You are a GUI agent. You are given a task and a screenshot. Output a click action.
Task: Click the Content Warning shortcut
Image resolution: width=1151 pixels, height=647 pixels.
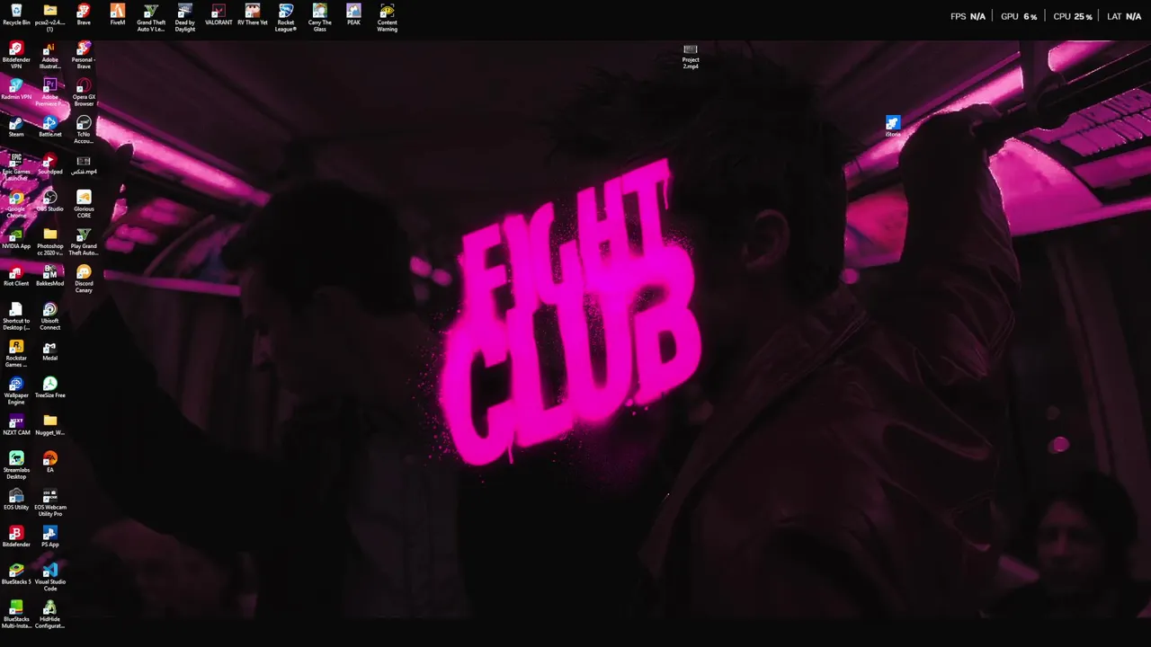pos(387,17)
